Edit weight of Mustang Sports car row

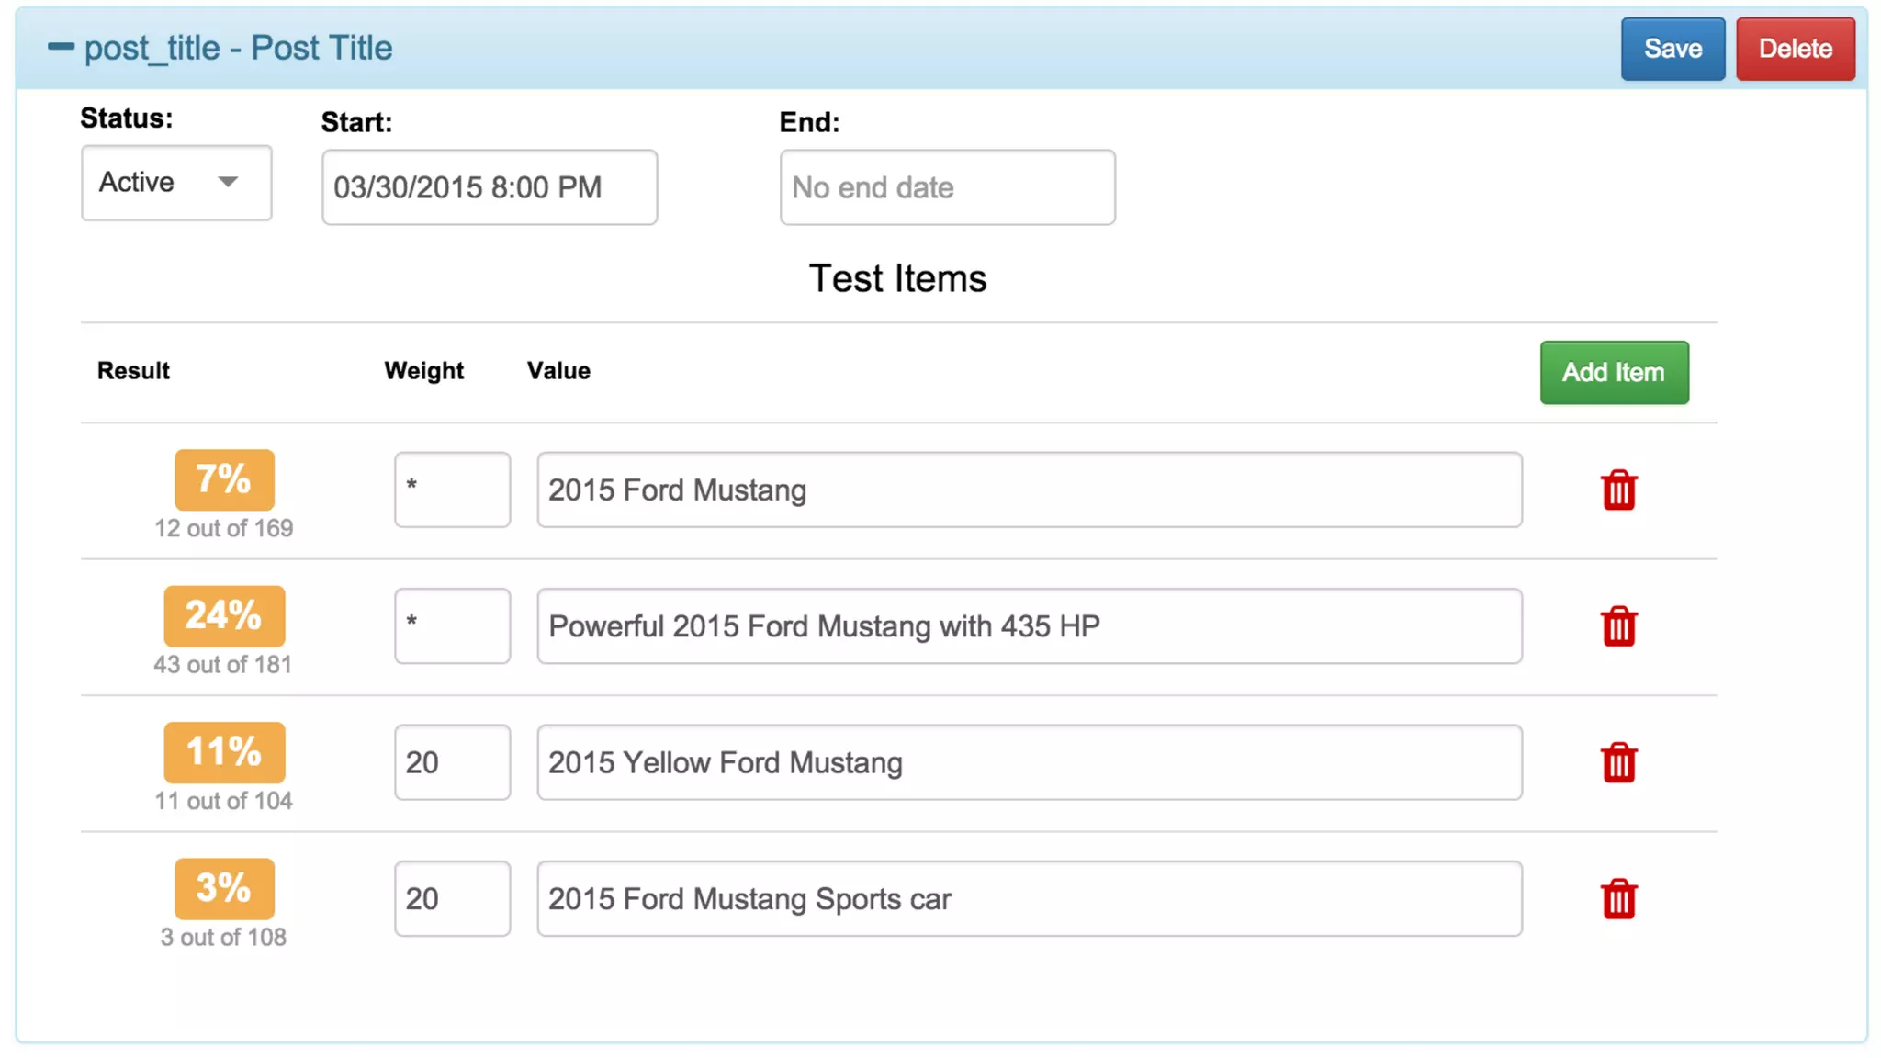pyautogui.click(x=452, y=898)
